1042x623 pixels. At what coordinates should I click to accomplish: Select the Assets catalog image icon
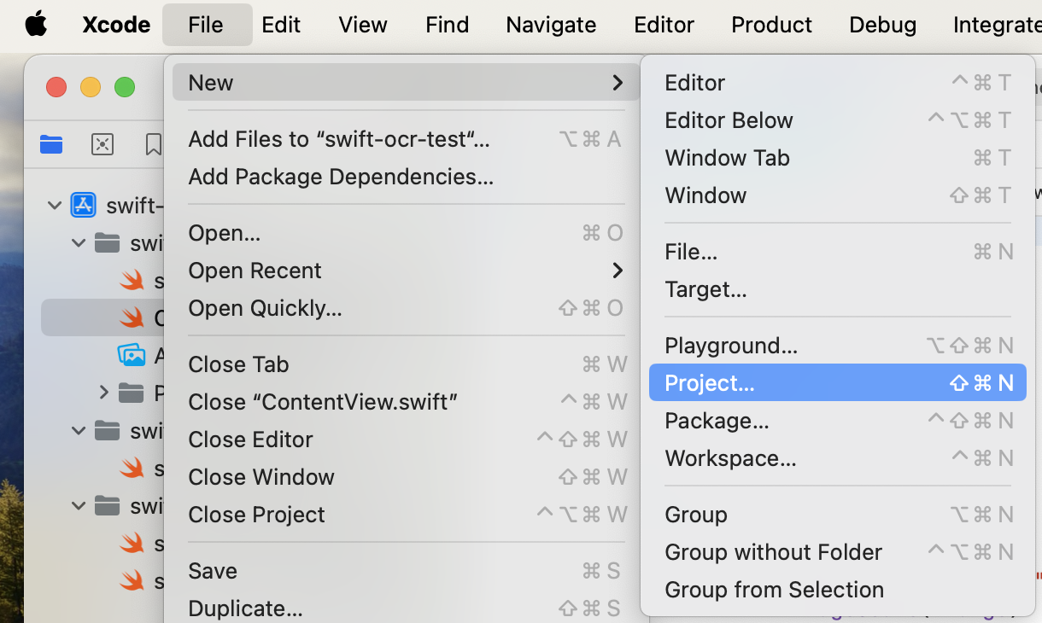pos(132,355)
